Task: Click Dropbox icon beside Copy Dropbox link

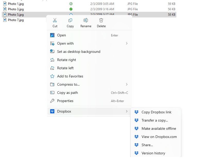Action: click(x=136, y=112)
